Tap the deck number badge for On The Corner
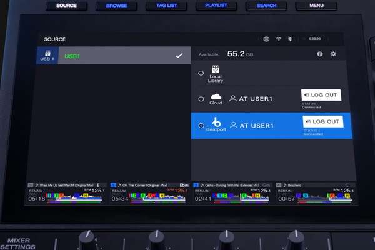 [113, 185]
